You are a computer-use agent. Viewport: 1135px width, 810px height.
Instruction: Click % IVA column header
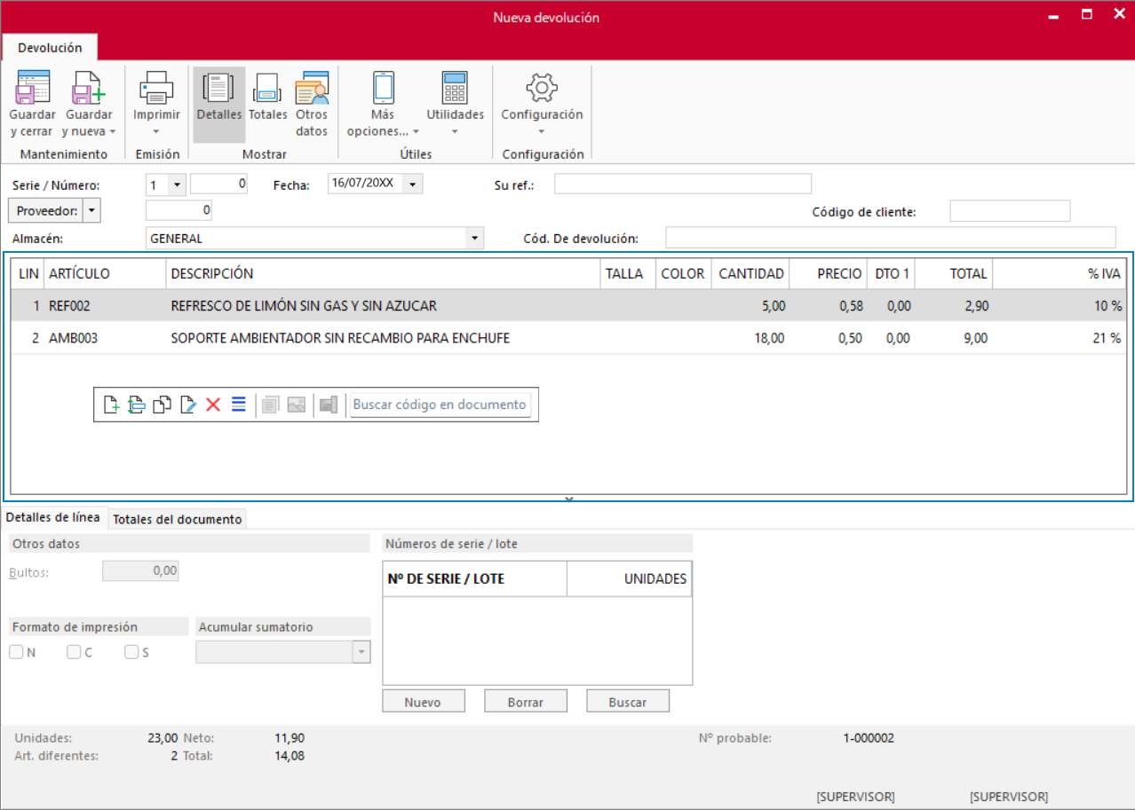pos(1060,274)
